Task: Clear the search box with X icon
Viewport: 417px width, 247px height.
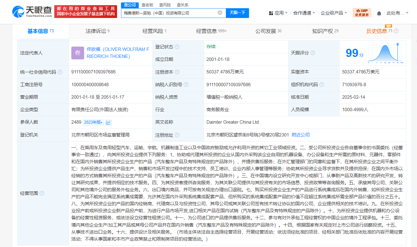Action: pos(220,13)
